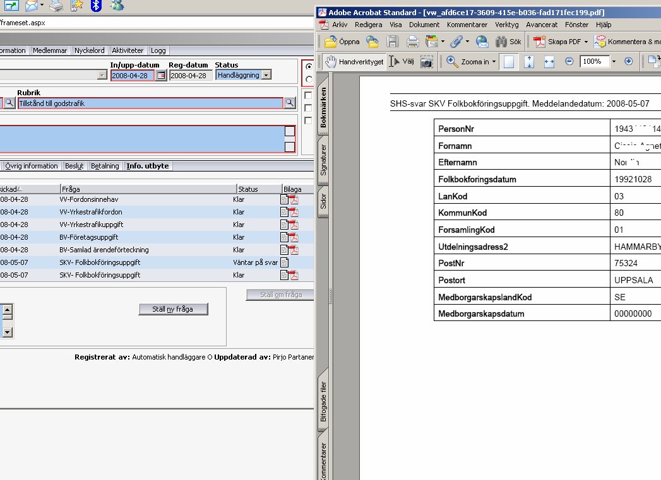Open the Bokmärken side panel tab
The width and height of the screenshot is (661, 480).
[x=323, y=106]
